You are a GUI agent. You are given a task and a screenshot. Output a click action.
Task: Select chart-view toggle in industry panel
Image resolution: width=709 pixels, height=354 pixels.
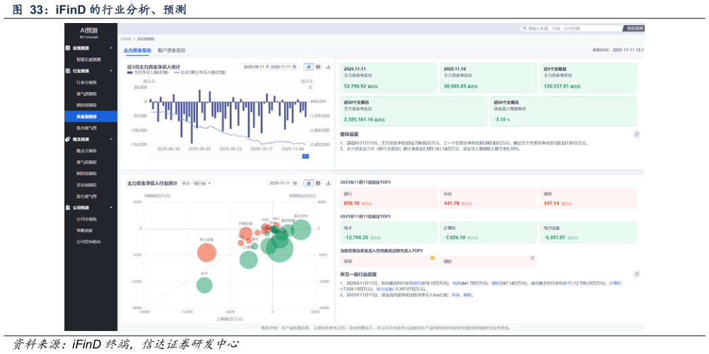pos(308,183)
